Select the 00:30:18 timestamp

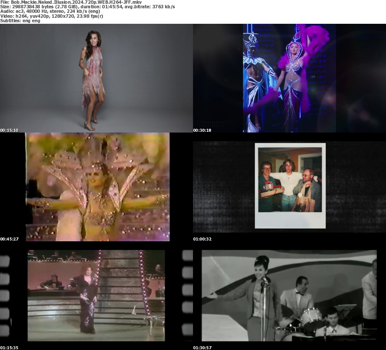point(202,130)
